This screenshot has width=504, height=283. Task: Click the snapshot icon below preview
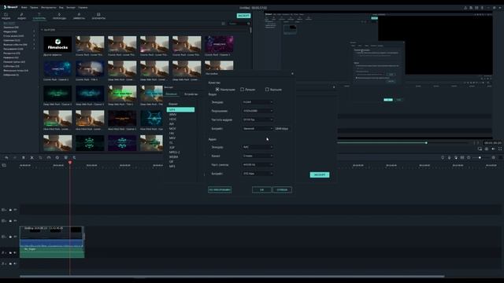click(x=487, y=149)
